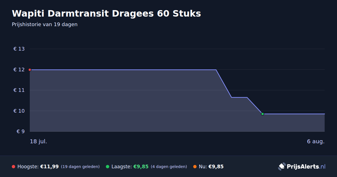The width and height of the screenshot is (337, 177).
Task: Click the subtitle Prijshistorie van 19 dagen
Action: tap(45, 24)
